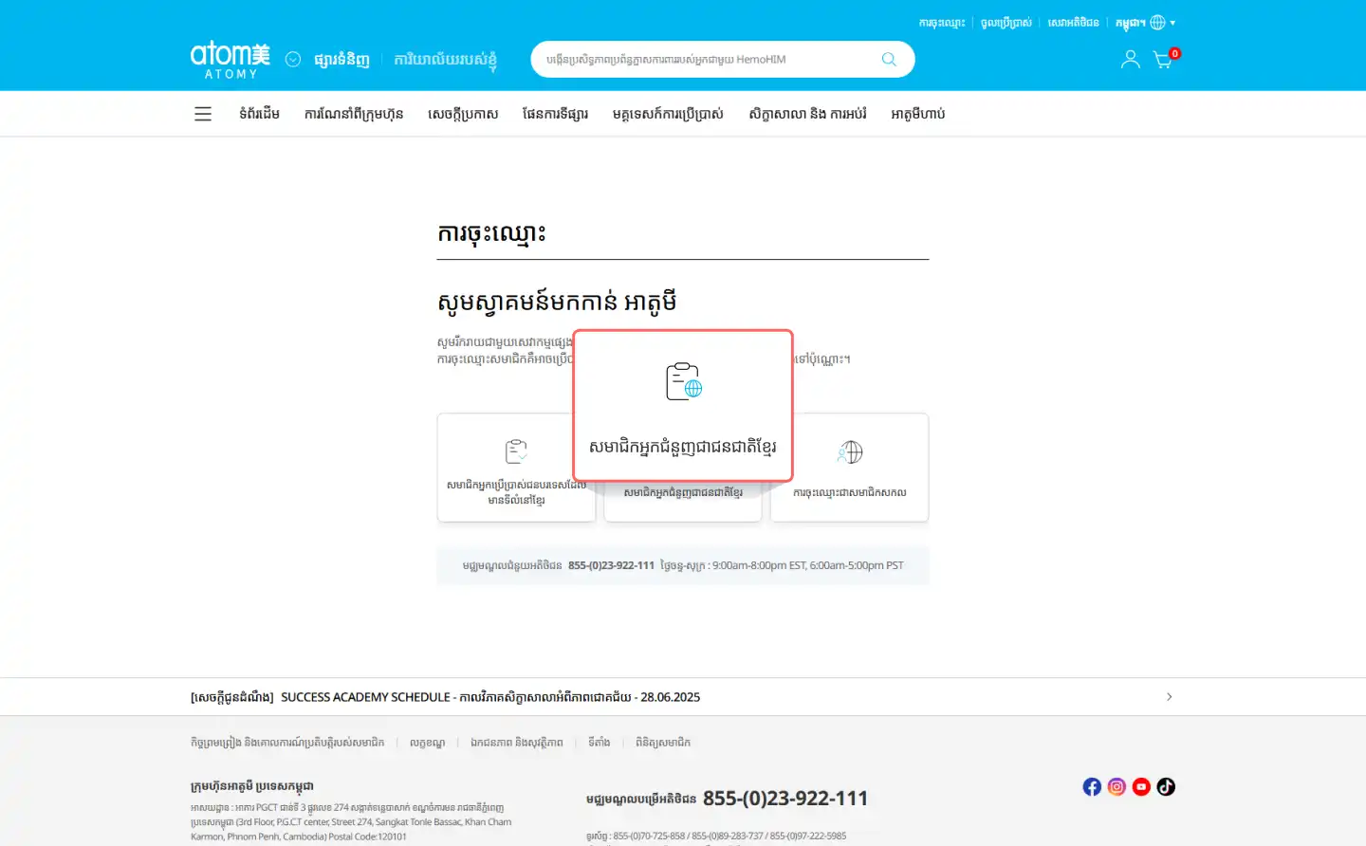1366x846 pixels.
Task: Click the ការចុះឈ្មោះ link in top bar
Action: (941, 23)
